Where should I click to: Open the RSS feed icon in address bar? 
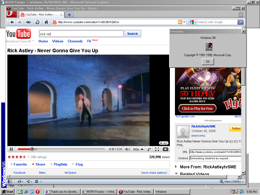(180, 22)
